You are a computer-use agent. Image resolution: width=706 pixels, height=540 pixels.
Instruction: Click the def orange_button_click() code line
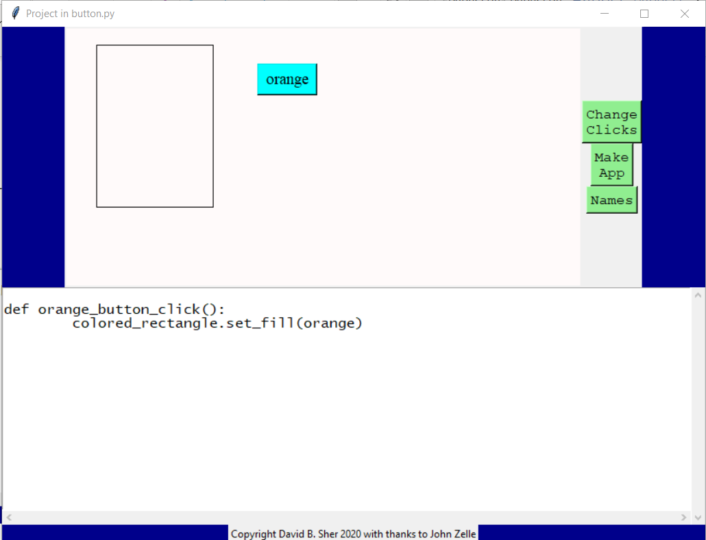point(114,310)
